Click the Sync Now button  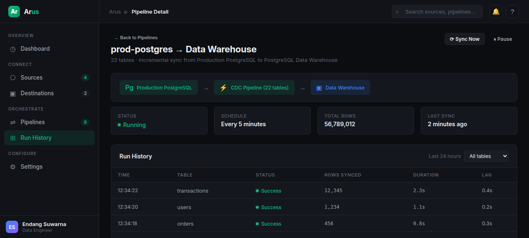tap(465, 39)
